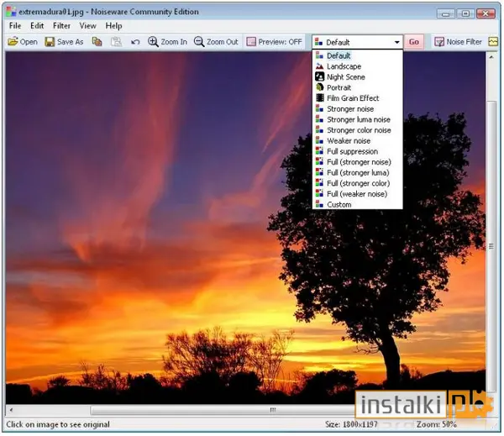This screenshot has height=436, width=504.
Task: Click the undo arrow icon
Action: 135,42
